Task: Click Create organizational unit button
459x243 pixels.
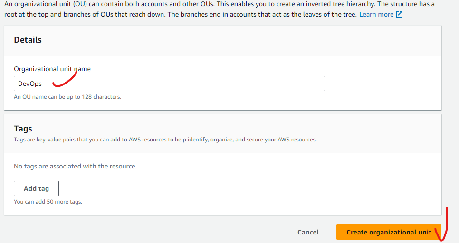Action: [x=389, y=232]
